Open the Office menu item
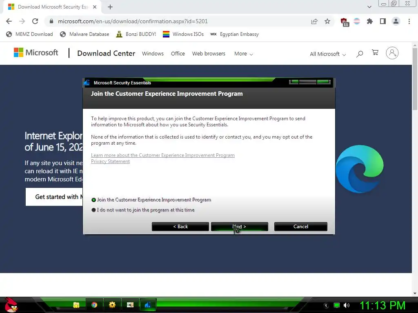The height and width of the screenshot is (313, 418). click(178, 53)
